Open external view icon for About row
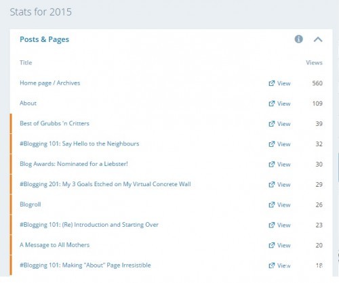This screenshot has height=283, width=339. 271,104
